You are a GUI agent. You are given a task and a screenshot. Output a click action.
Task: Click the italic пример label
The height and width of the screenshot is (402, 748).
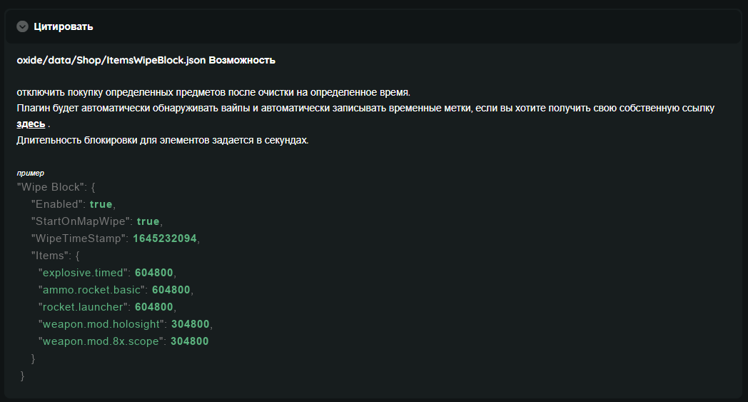click(30, 174)
